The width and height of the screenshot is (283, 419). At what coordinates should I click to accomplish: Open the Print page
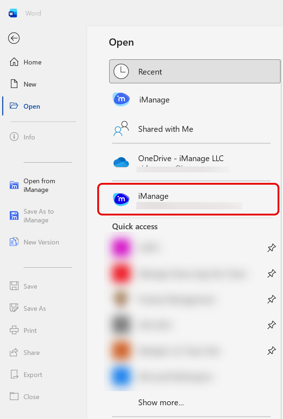click(23, 331)
